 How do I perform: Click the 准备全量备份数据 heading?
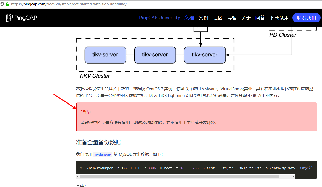[98, 142]
